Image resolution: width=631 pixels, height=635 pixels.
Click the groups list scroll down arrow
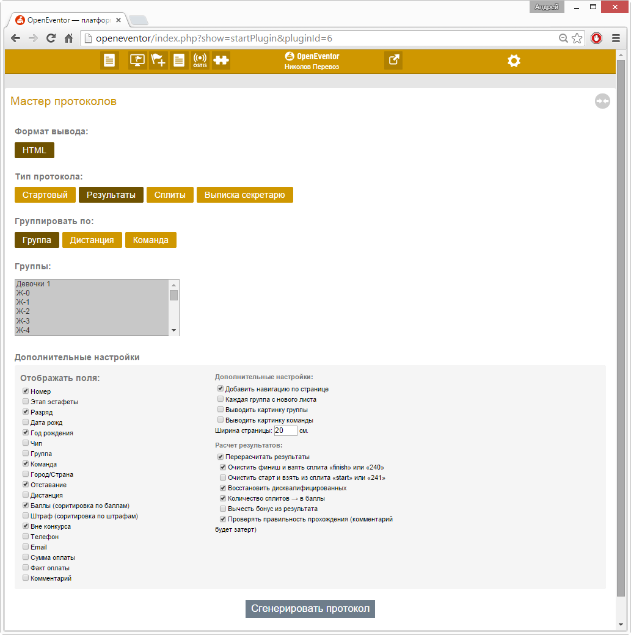(x=174, y=330)
